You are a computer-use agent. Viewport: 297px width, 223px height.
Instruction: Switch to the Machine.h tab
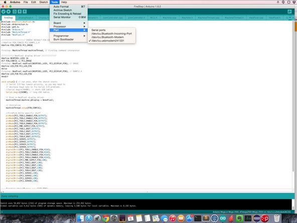[x=187, y=18]
